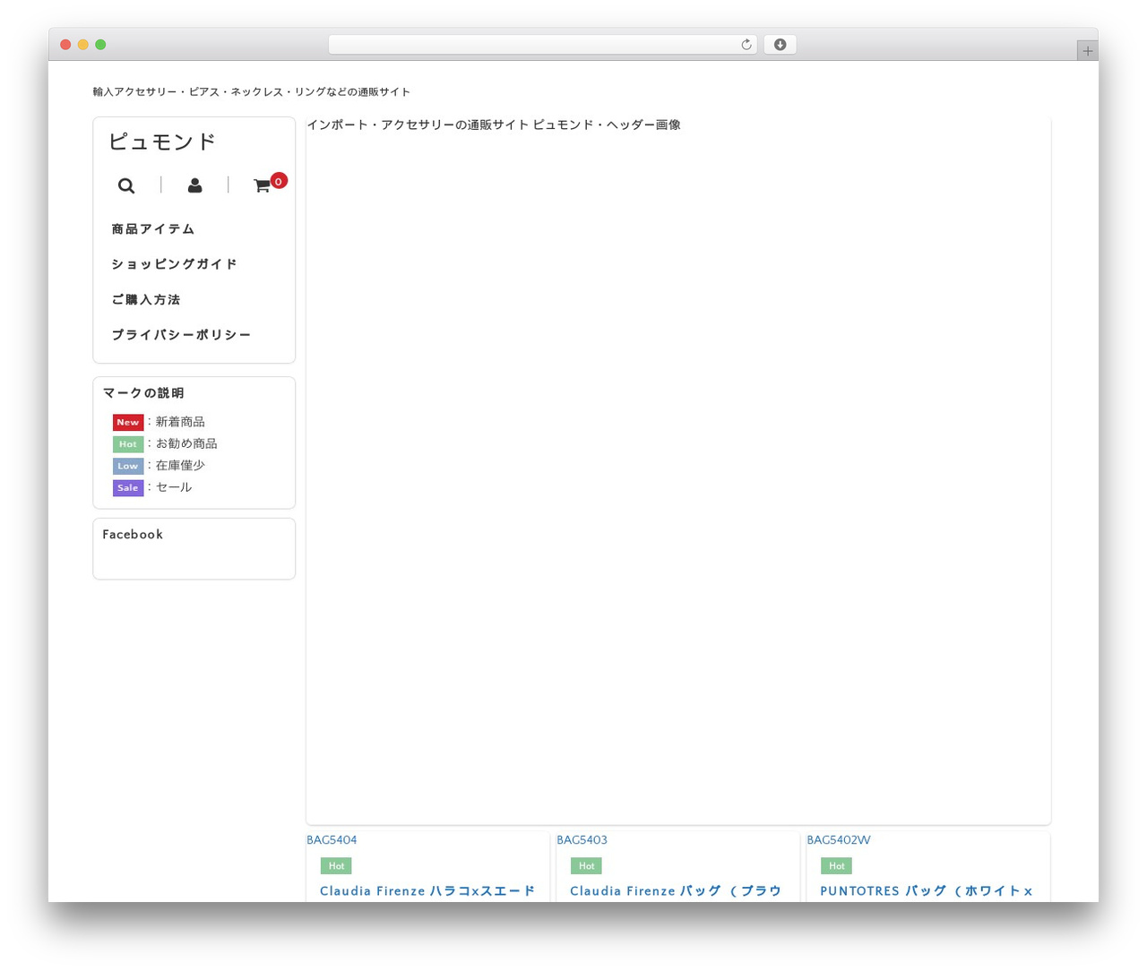
Task: Open PUNTOTRES バッグ product title
Action: (927, 891)
